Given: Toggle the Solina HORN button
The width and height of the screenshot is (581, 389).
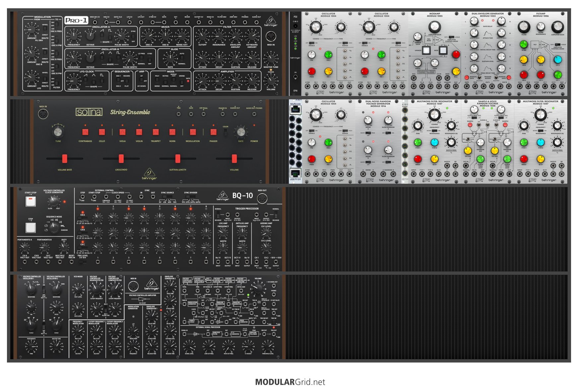Looking at the screenshot, I should (172, 132).
